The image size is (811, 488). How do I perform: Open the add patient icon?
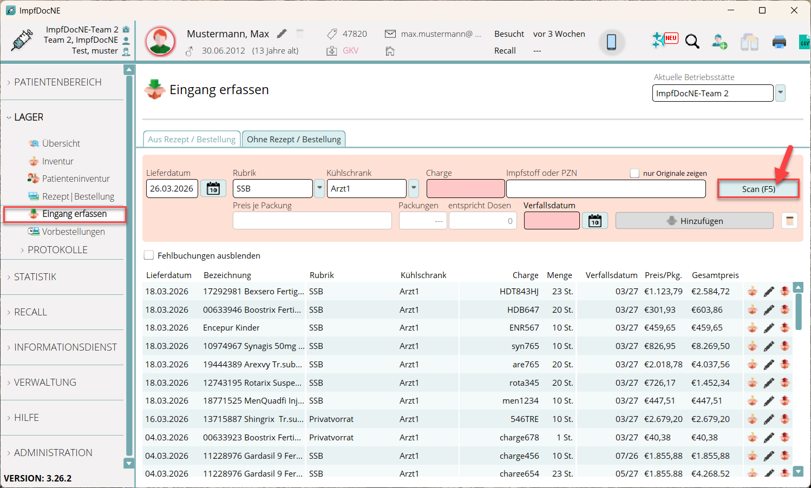click(x=720, y=42)
